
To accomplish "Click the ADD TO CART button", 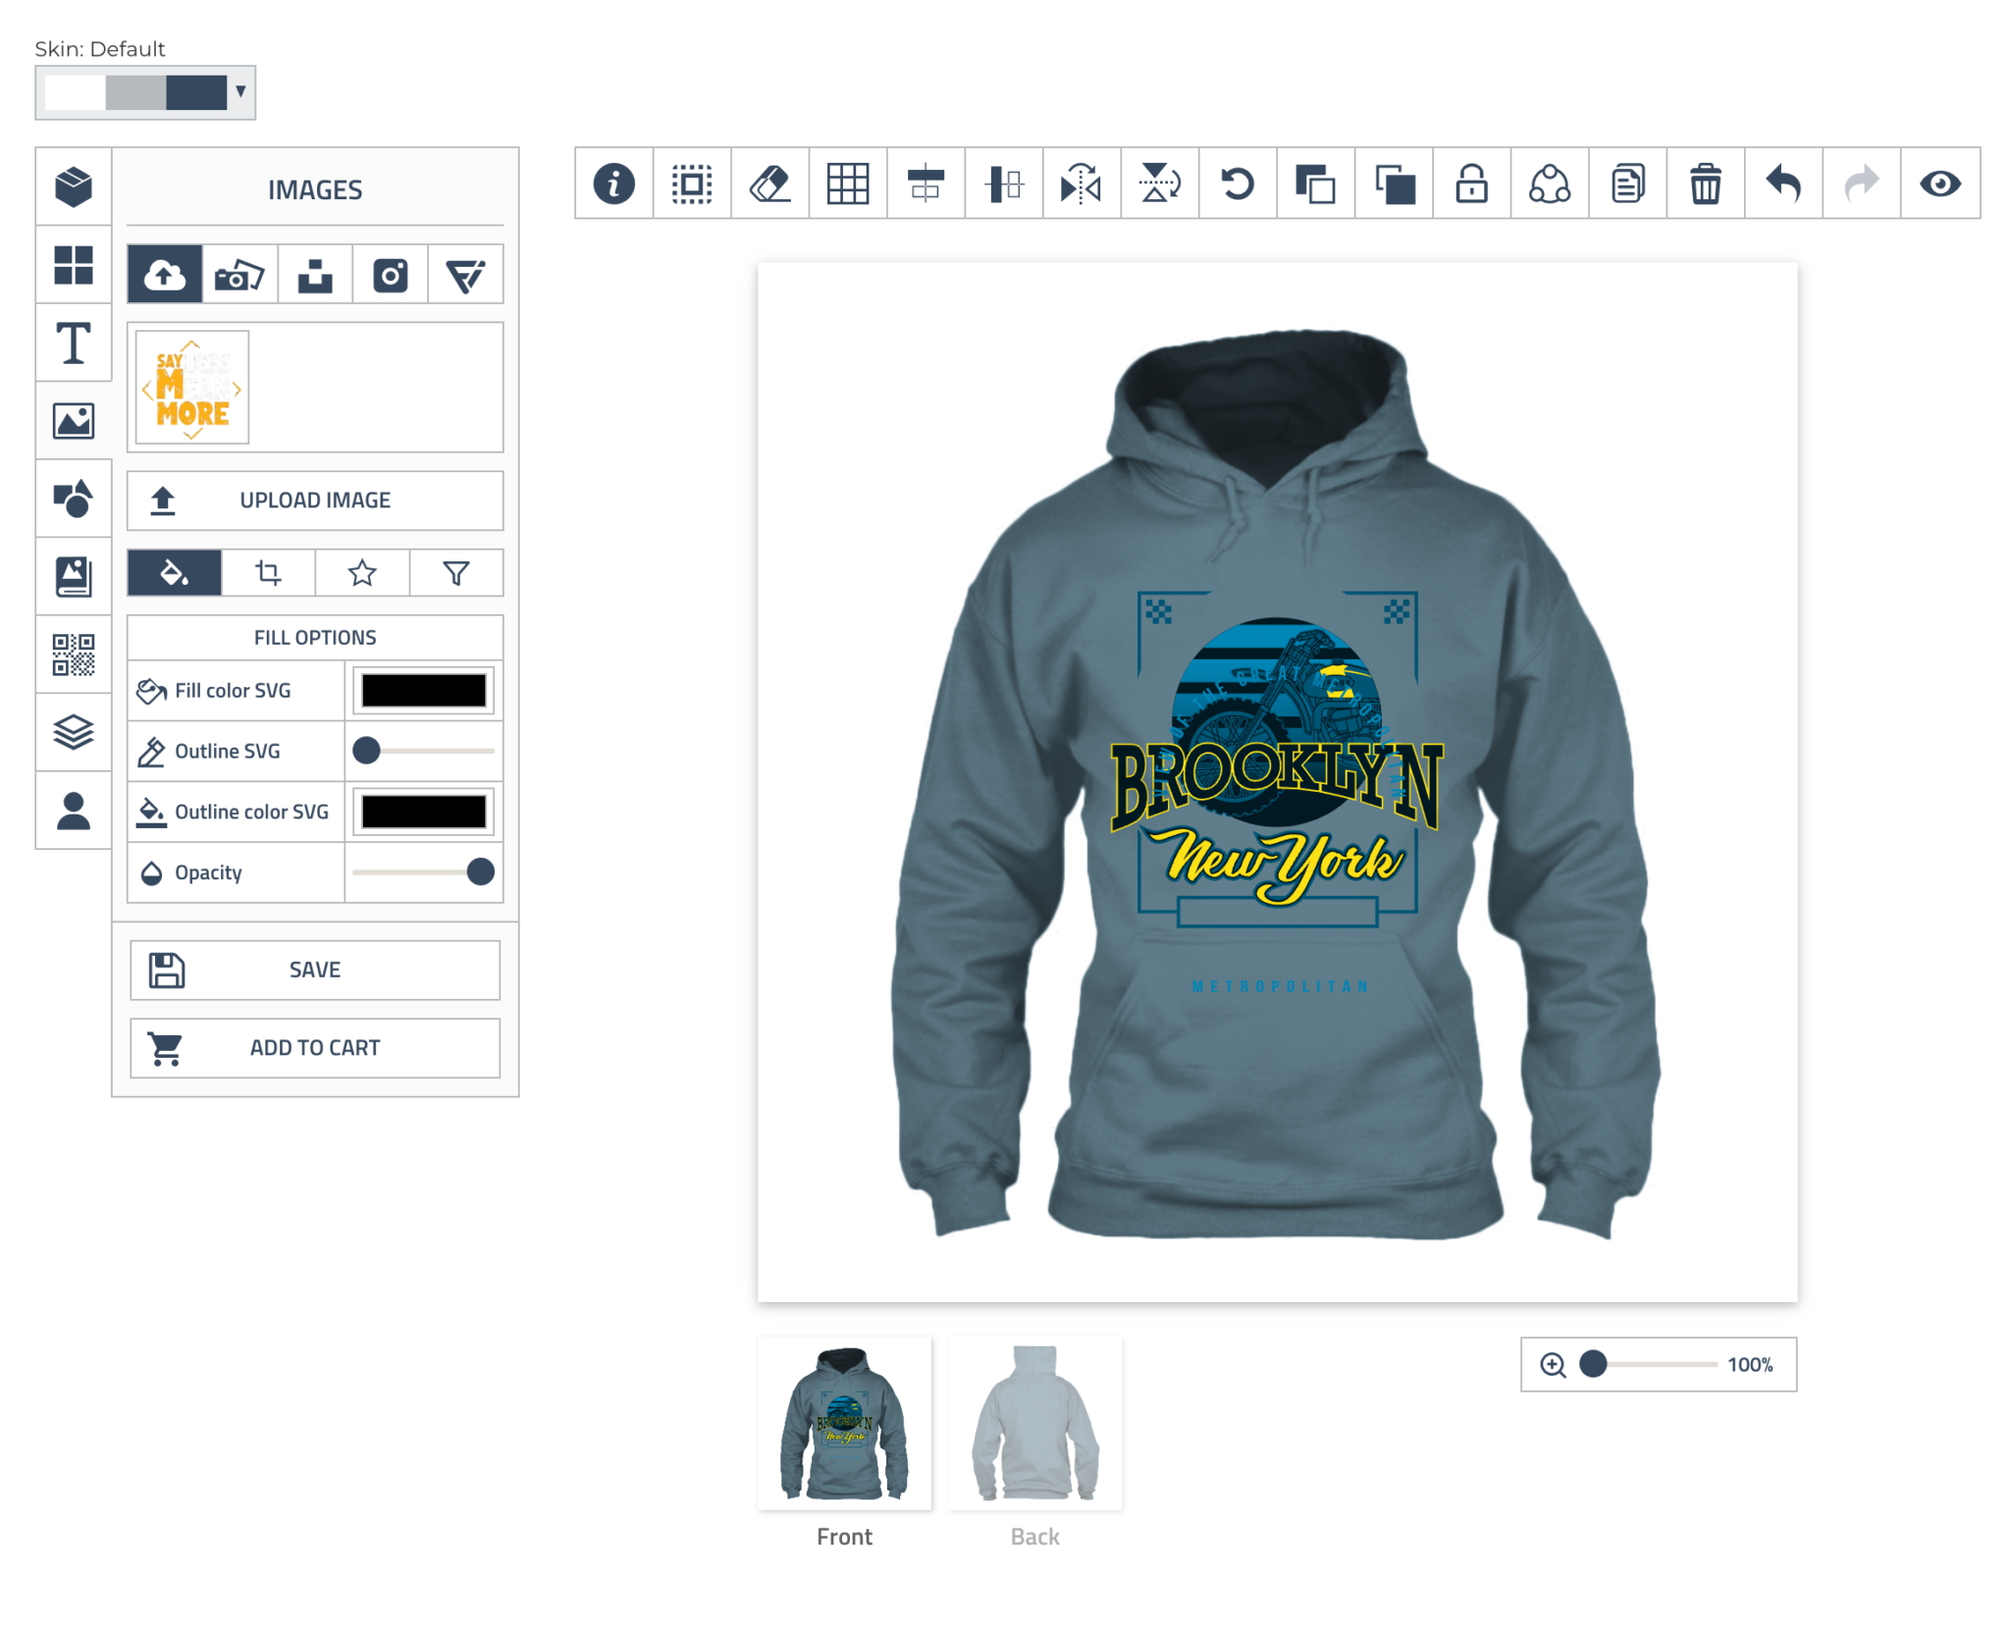I will point(315,1048).
